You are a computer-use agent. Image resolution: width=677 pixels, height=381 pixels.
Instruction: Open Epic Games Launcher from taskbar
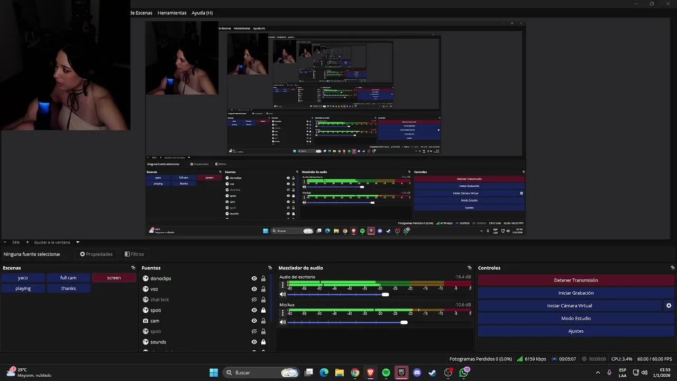click(401, 373)
